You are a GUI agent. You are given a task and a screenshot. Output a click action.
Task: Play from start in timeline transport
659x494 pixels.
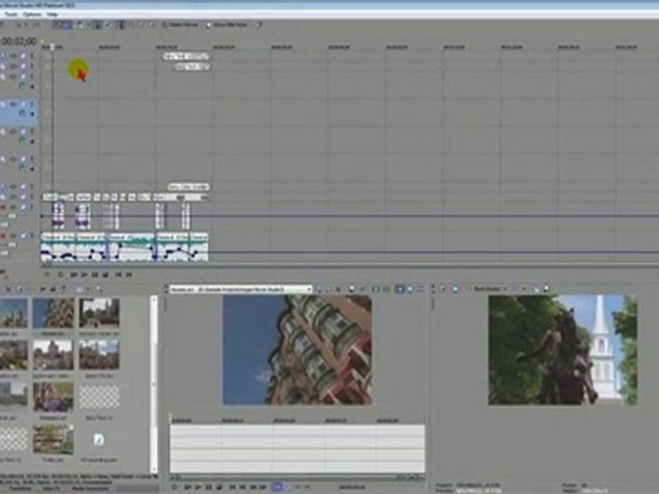[x=74, y=274]
